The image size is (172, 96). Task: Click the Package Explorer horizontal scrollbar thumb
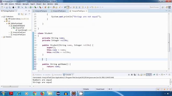point(10,86)
